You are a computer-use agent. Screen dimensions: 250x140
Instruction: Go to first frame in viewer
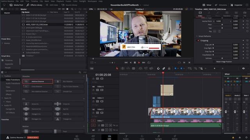click(126, 63)
